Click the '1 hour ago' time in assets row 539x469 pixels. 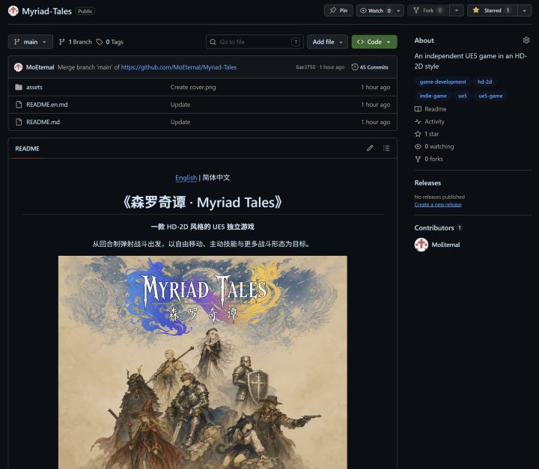click(375, 88)
